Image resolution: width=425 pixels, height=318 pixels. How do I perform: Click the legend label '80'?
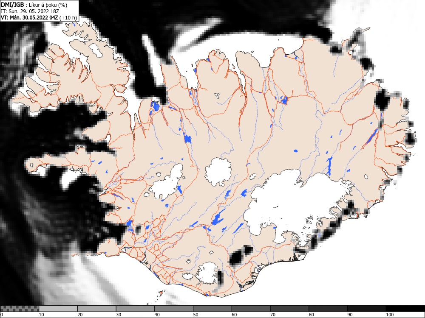pos(311,315)
